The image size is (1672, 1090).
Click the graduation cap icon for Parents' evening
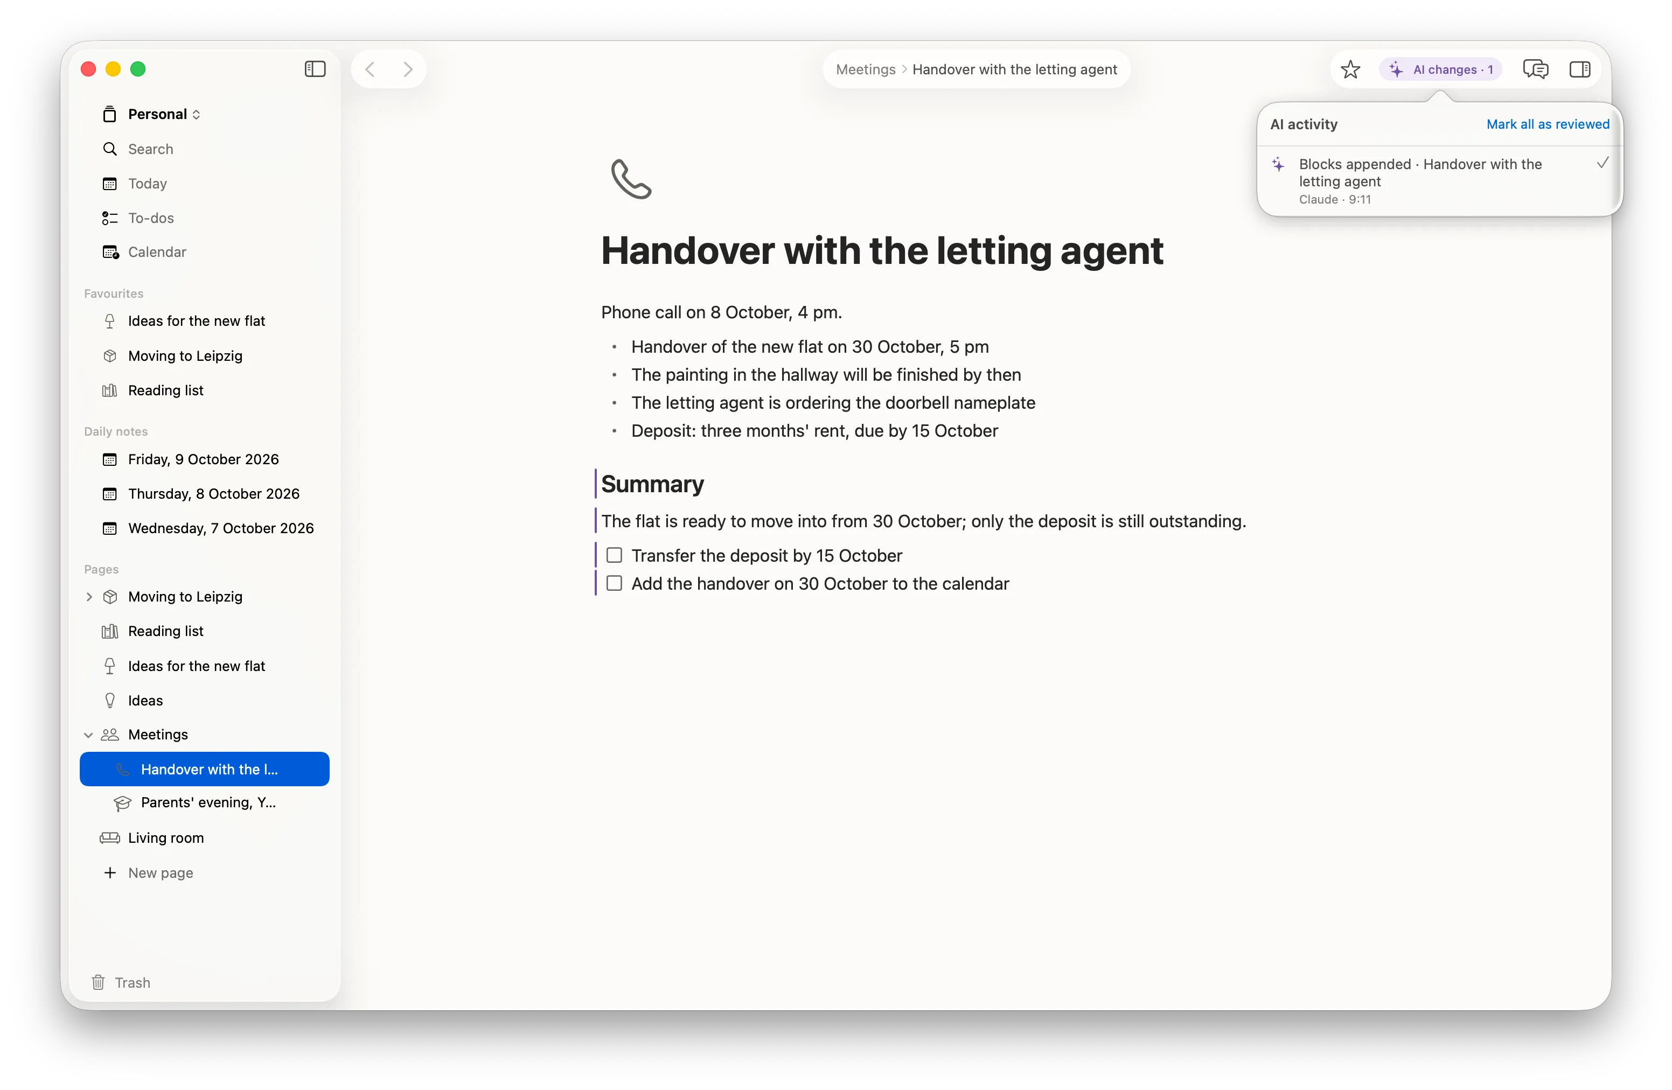[x=122, y=803]
